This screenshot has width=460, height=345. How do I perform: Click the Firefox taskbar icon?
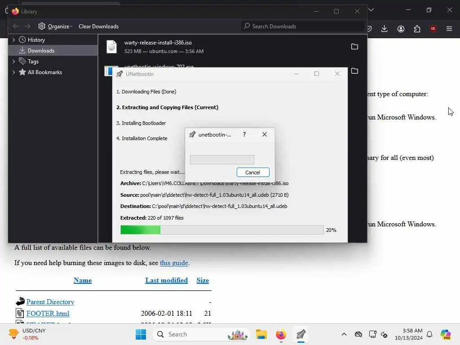pos(281,334)
